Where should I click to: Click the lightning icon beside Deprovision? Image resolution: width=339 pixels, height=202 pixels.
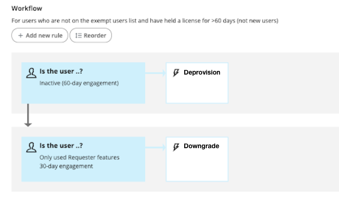click(175, 73)
